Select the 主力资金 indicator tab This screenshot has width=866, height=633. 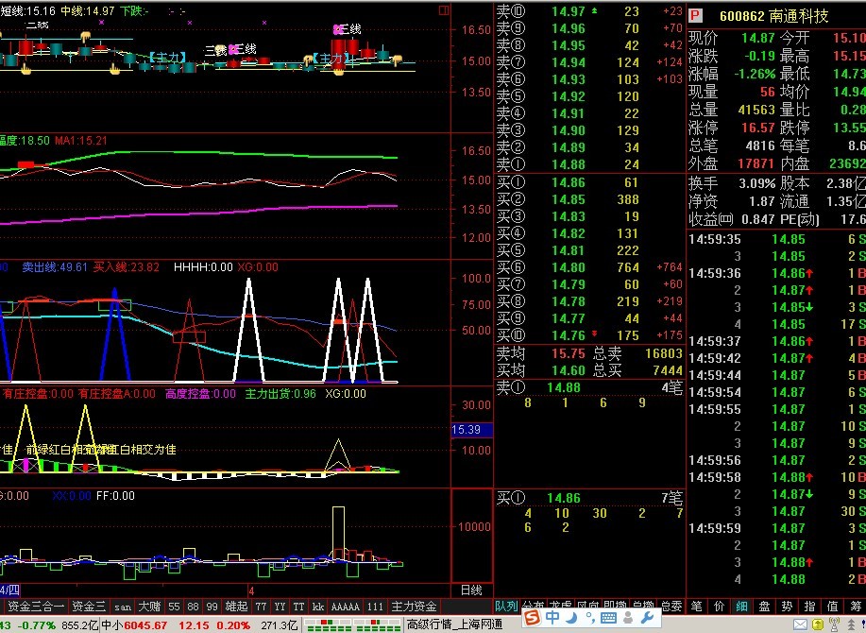click(x=414, y=607)
